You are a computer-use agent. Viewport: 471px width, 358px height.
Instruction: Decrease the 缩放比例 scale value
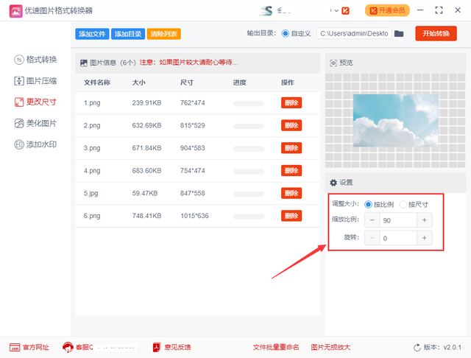372,220
